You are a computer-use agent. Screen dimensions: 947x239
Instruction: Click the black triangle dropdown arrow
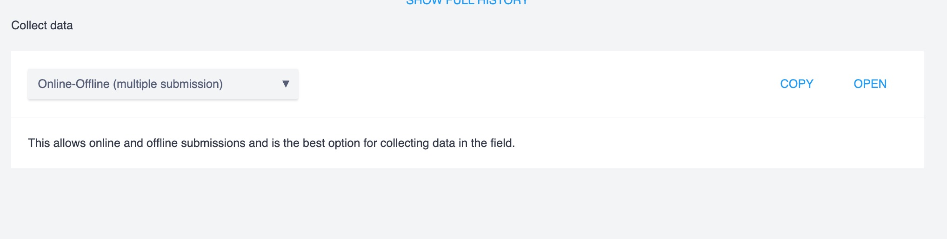(x=286, y=84)
